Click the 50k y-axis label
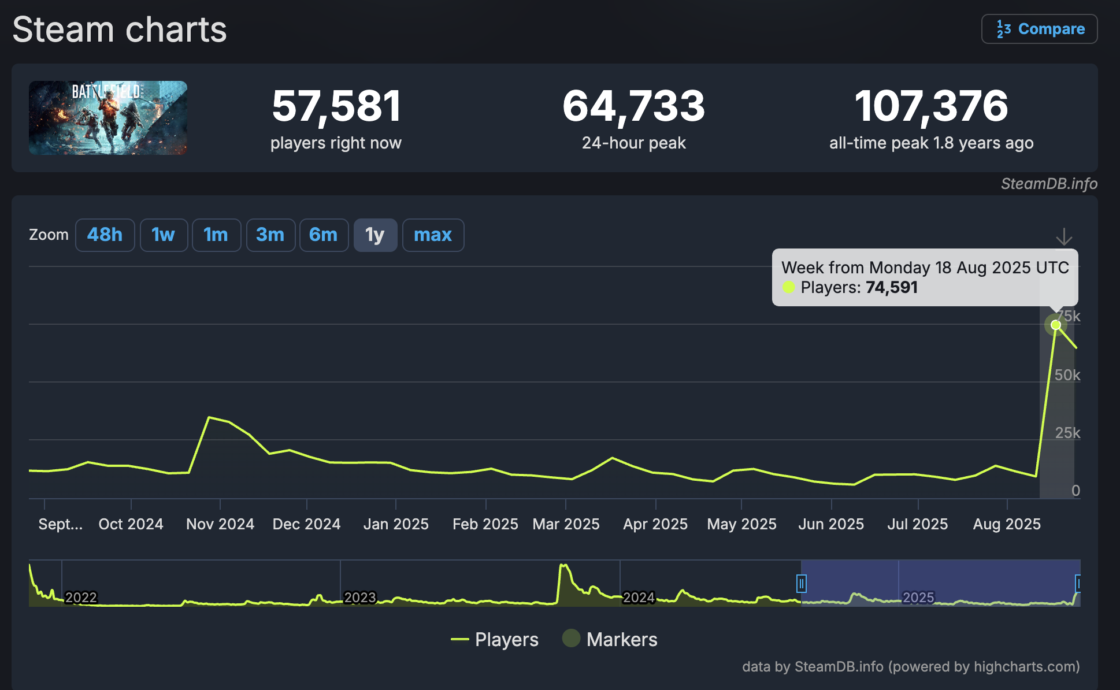1120x690 pixels. [1067, 374]
